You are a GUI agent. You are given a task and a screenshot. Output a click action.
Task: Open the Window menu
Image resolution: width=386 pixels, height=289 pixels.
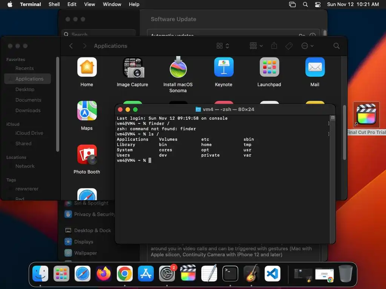click(x=112, y=5)
